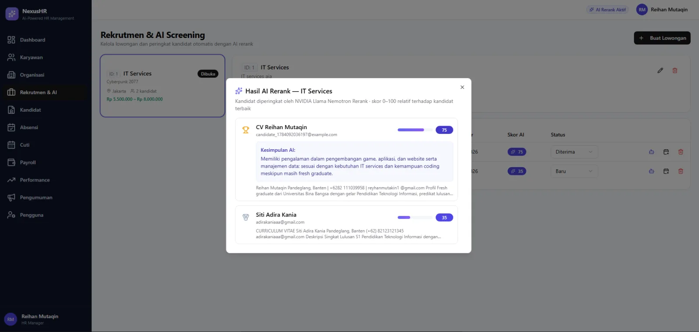The height and width of the screenshot is (332, 699).
Task: Select the IT Services job card
Action: (163, 86)
